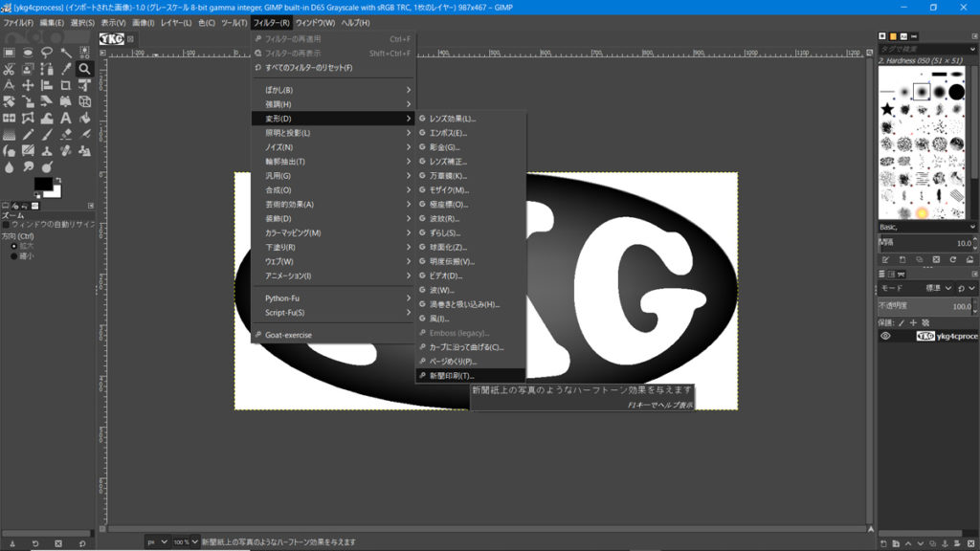Select the Dodge/Burn tool

[47, 166]
